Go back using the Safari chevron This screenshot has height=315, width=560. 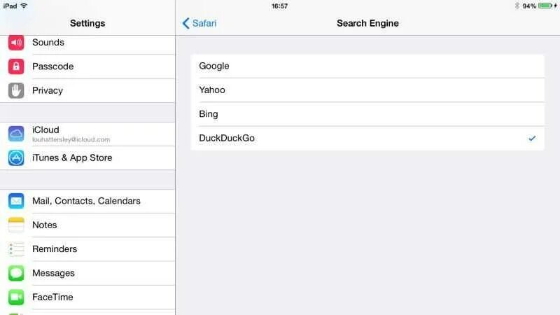pos(186,23)
